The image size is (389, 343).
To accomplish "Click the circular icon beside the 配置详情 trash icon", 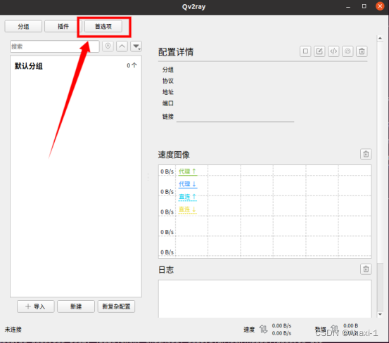I will pyautogui.click(x=347, y=51).
